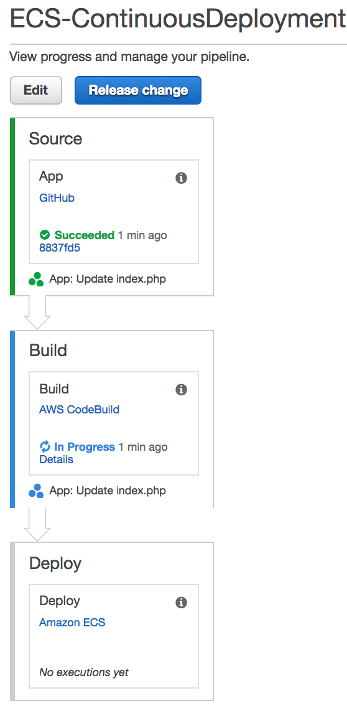Open the Amazon ECS link

tap(72, 622)
